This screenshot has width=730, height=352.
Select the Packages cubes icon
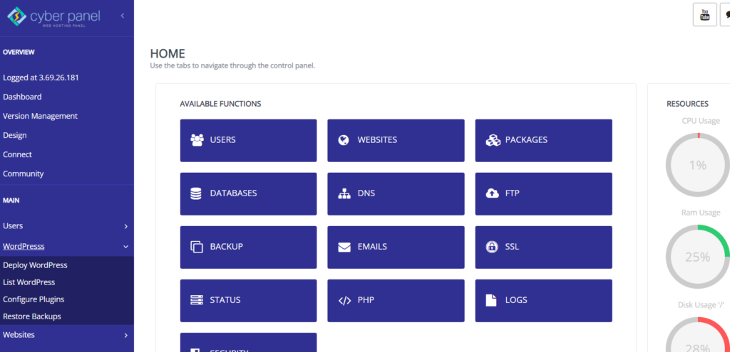[493, 140]
